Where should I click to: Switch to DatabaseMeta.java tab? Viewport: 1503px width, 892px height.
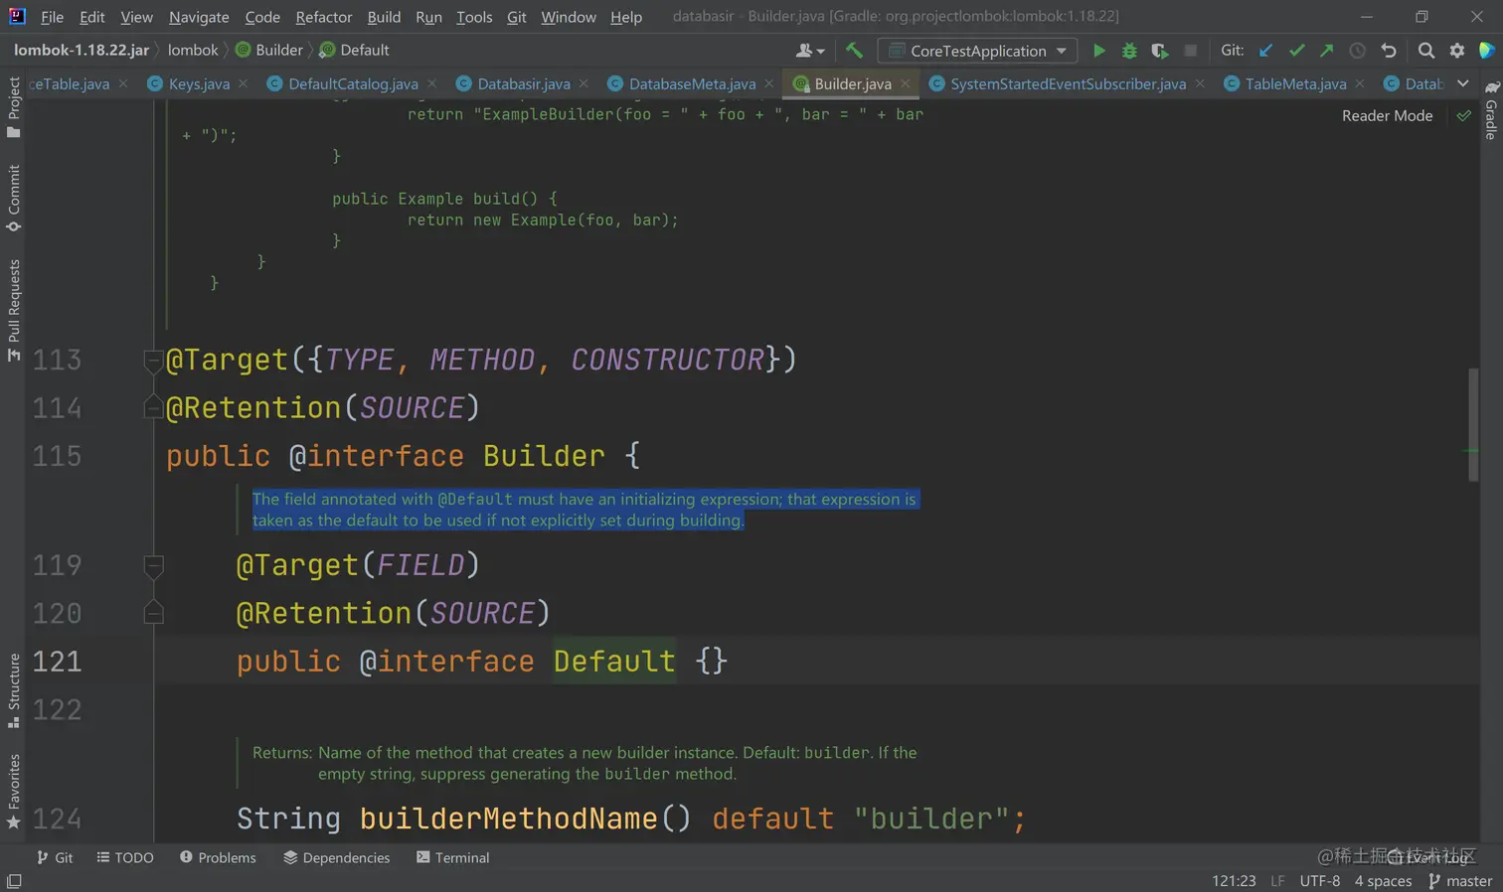(692, 83)
